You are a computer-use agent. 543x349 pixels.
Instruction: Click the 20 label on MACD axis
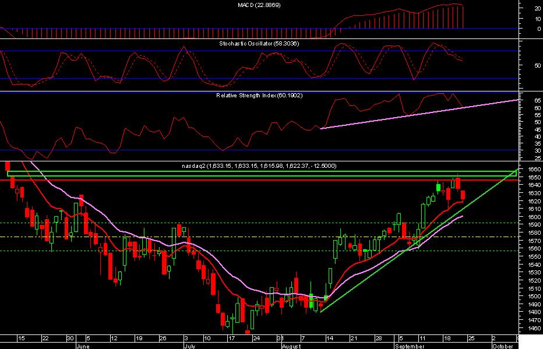(x=537, y=9)
